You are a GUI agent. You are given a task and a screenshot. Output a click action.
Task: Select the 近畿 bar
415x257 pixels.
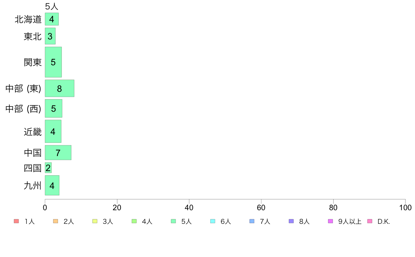(x=53, y=131)
